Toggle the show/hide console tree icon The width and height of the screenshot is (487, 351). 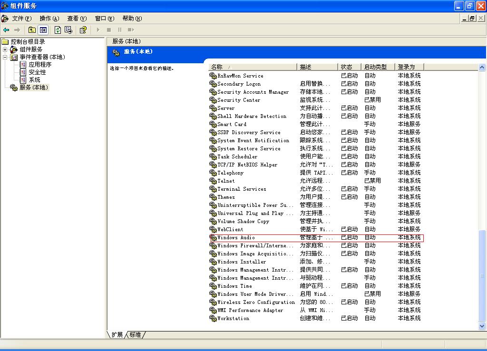43,30
